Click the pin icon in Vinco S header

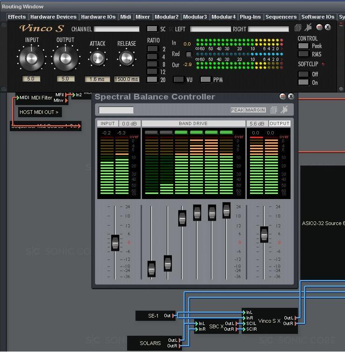click(x=308, y=27)
